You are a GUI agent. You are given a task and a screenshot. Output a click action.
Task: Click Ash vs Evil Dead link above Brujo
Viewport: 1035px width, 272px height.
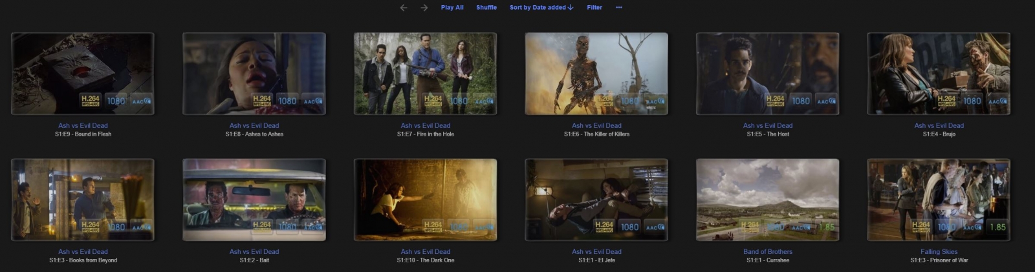939,125
